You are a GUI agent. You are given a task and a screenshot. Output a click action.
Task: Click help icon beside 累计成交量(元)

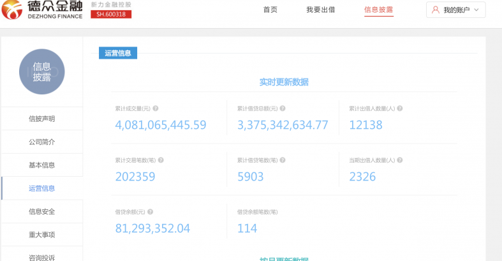click(156, 108)
